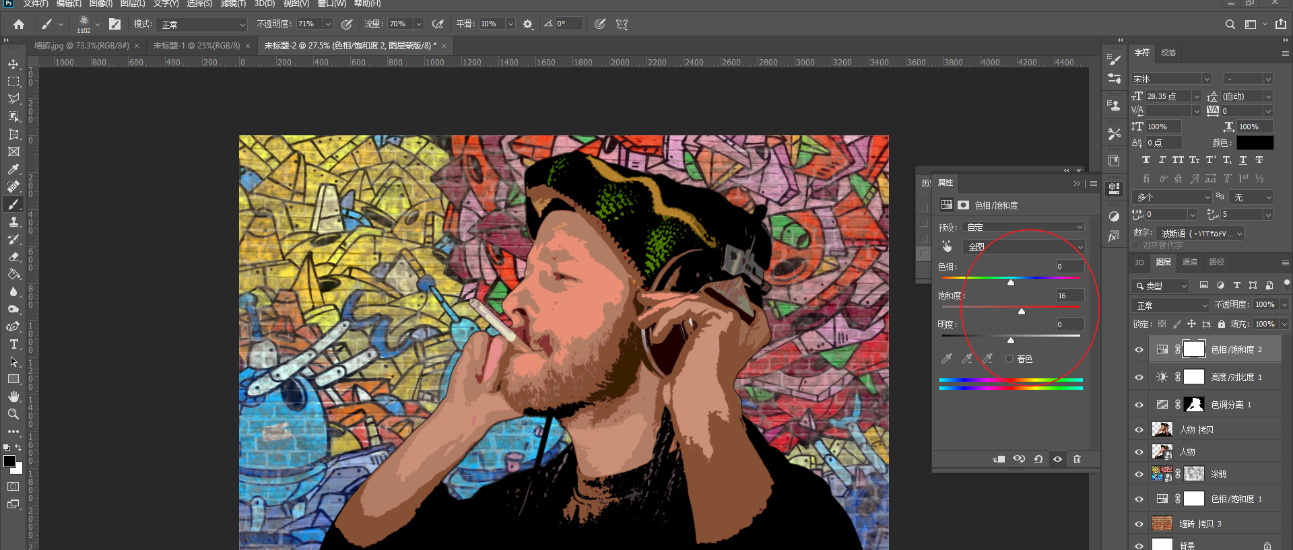Open the text color black swatch
Image resolution: width=1293 pixels, height=550 pixels.
pyautogui.click(x=1255, y=143)
